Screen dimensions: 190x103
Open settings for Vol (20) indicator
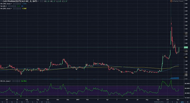(11, 6)
